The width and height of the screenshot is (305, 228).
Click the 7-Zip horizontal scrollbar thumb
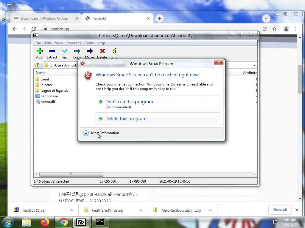[71, 174]
